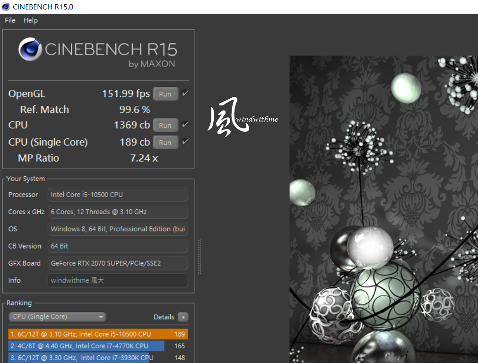Click the CPU score 1369 cb
The width and height of the screenshot is (478, 363).
coord(132,125)
